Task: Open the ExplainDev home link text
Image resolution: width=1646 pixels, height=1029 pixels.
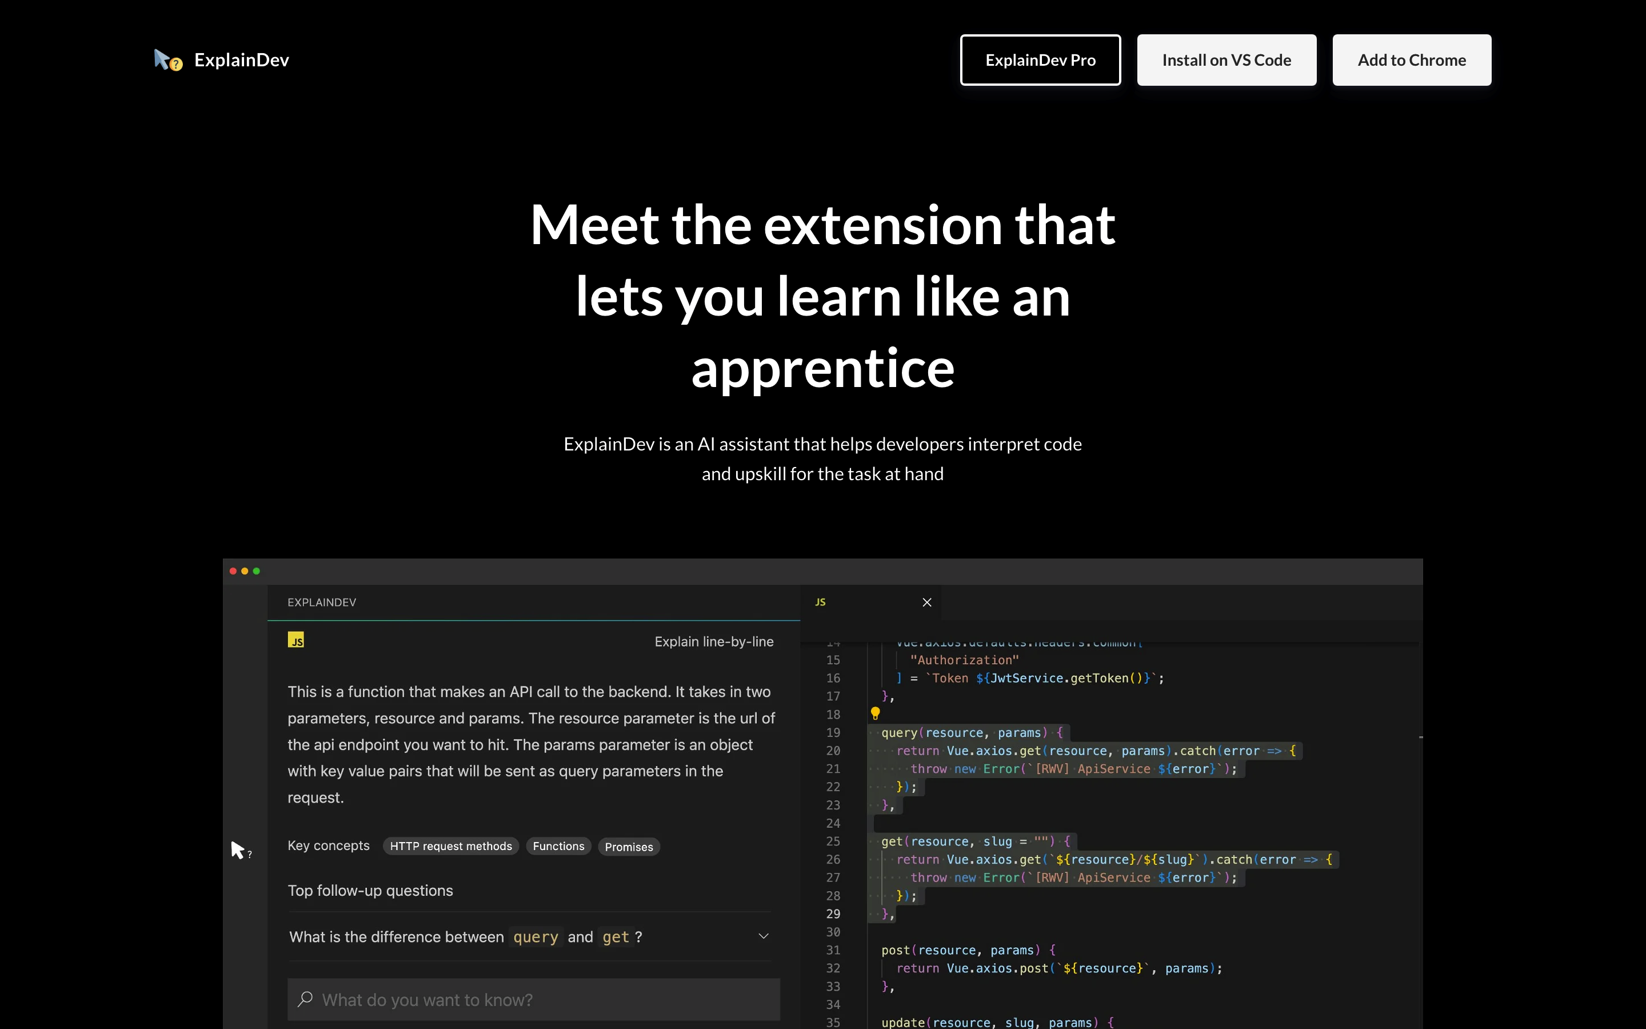Action: click(241, 60)
